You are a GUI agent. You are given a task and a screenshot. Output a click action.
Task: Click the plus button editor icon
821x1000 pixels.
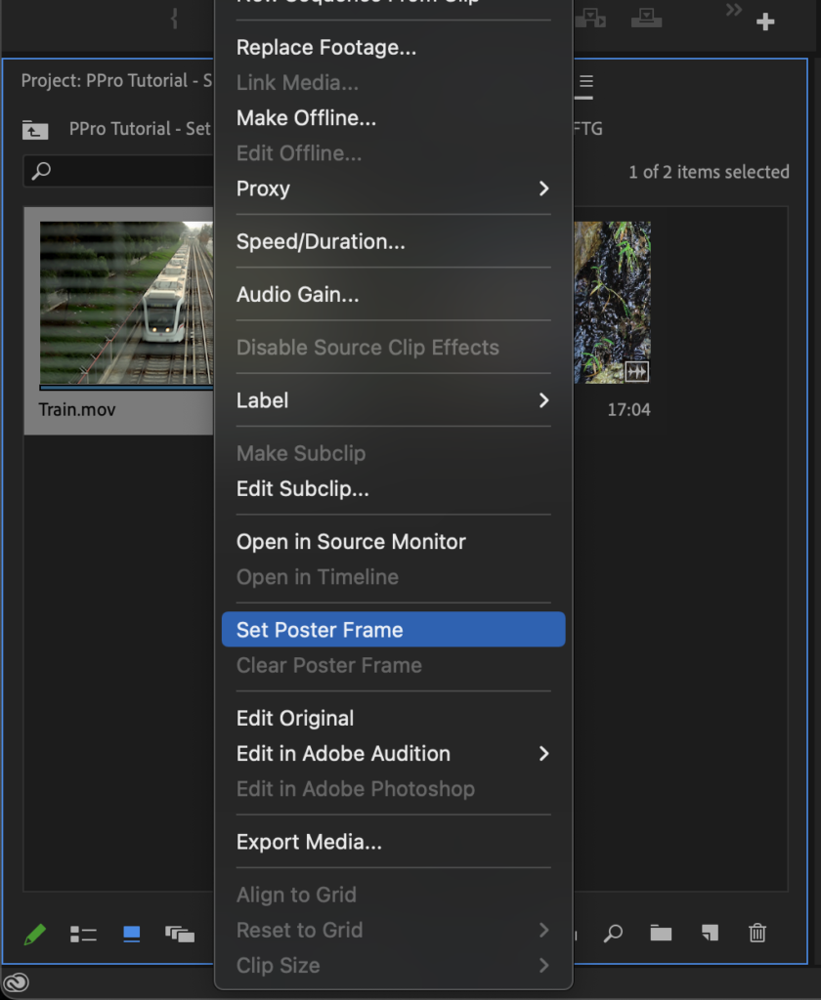(765, 22)
